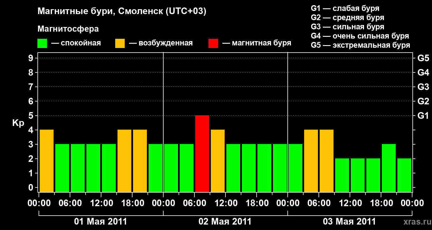Image resolution: width=432 pixels, height=230 pixels.
Task: Click the green 09:00–12:00 bar on 01 Мая
Action: [x=93, y=168]
